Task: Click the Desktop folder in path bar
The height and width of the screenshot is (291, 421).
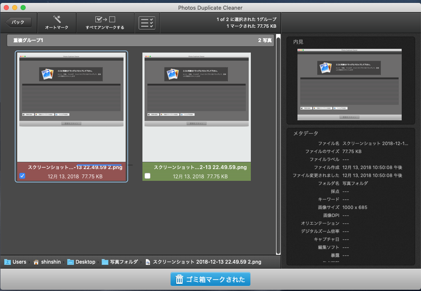Action: [82, 262]
